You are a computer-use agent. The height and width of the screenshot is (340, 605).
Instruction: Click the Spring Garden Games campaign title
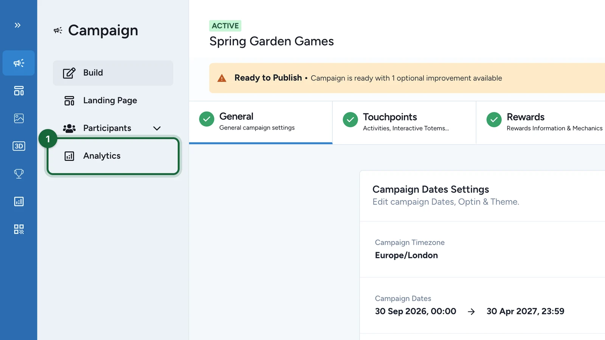coord(271,41)
